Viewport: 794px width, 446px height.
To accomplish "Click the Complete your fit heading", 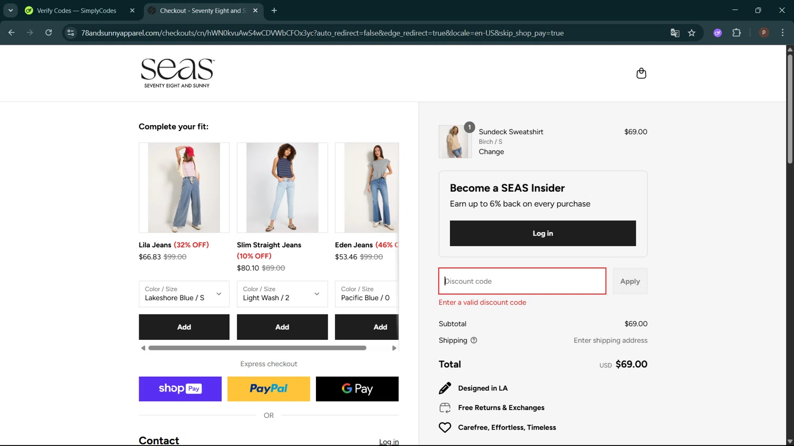I will [174, 126].
